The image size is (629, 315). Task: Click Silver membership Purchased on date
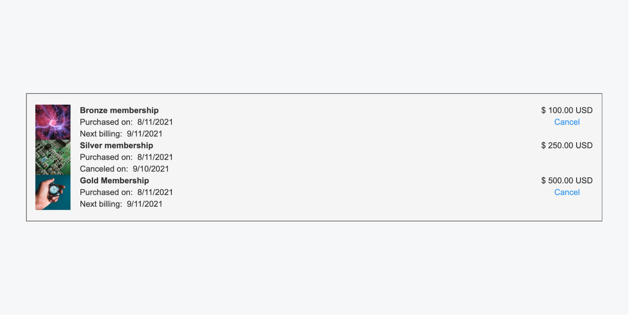pos(155,157)
